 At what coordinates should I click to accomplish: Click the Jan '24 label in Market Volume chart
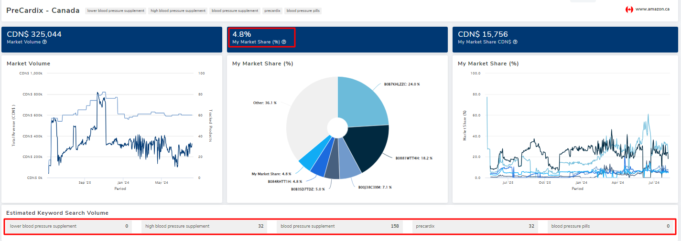123,182
